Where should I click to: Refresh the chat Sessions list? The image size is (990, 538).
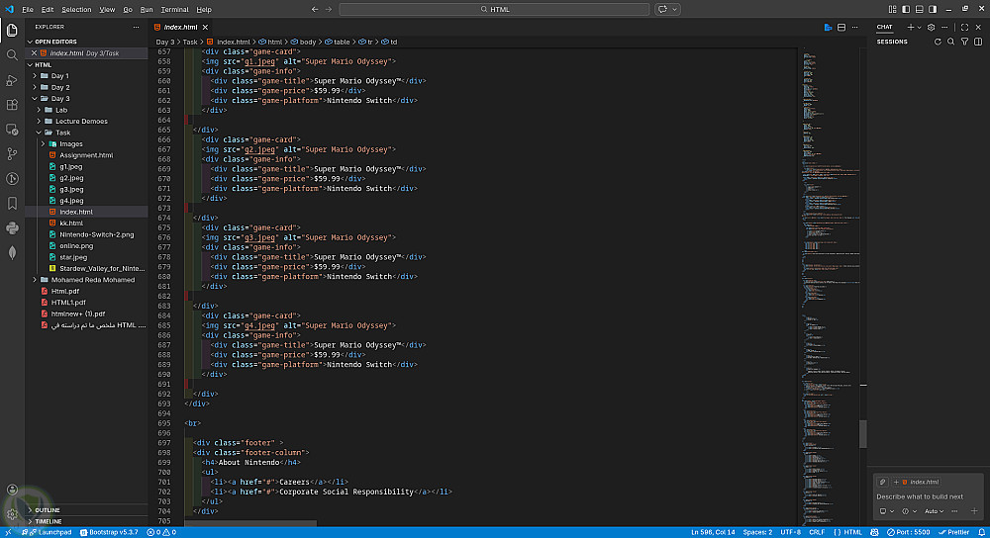pos(938,42)
